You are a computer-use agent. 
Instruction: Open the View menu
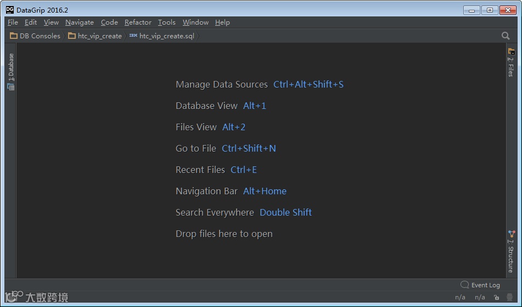(51, 22)
